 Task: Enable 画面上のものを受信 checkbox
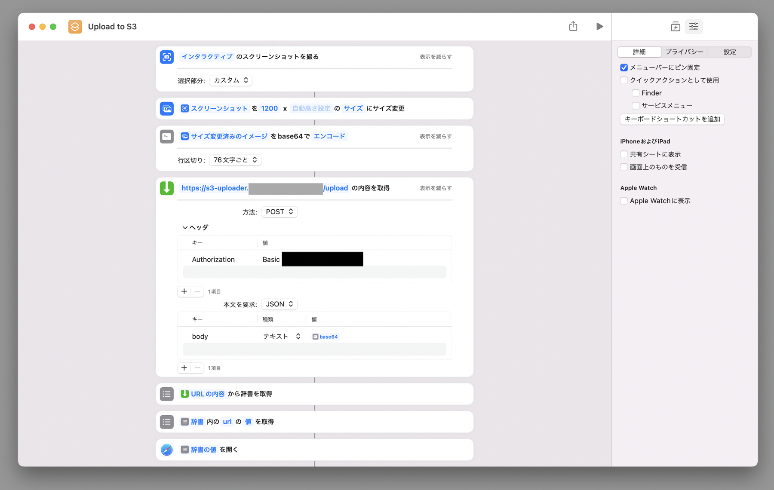point(624,167)
